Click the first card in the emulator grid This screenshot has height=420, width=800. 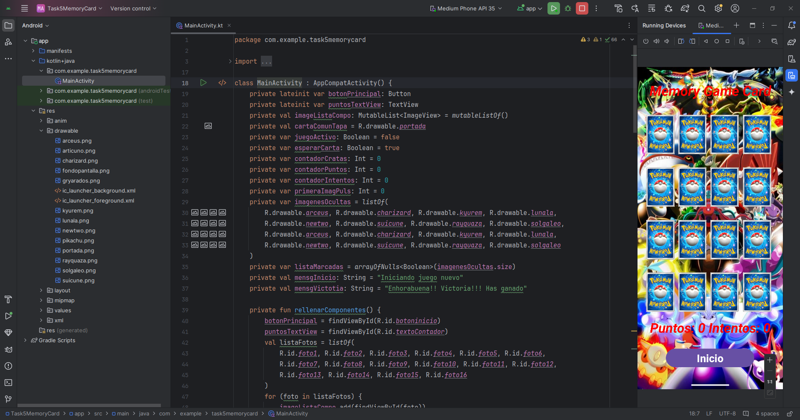[x=660, y=135]
